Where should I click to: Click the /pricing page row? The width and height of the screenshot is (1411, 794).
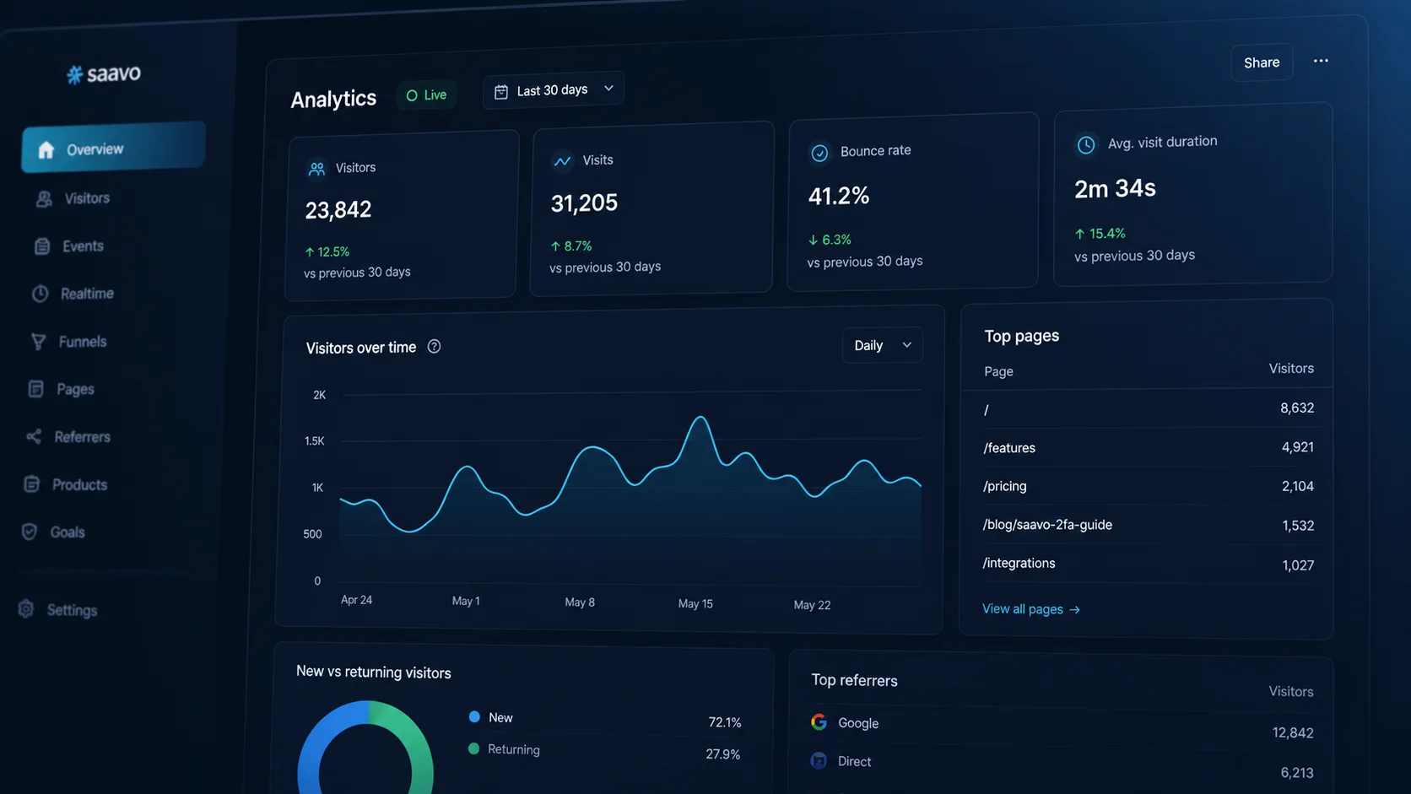pos(1148,486)
